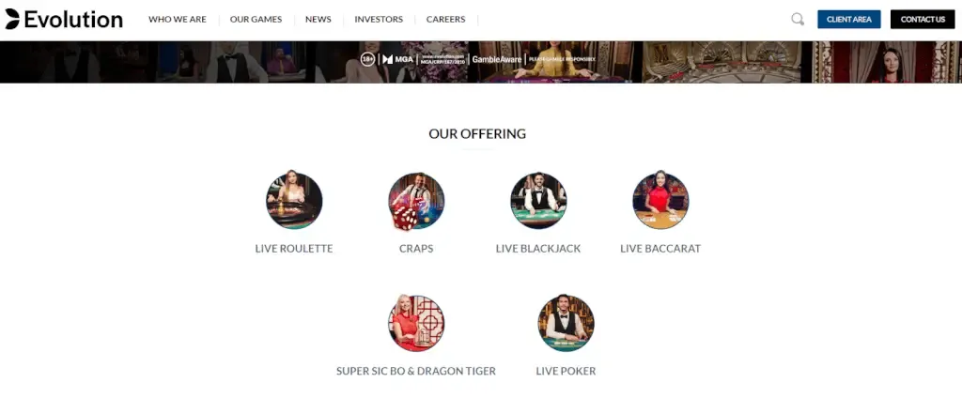Viewport: 962px width, 413px height.
Task: Follow the LIVE ROULETTE text link
Action: pos(294,249)
